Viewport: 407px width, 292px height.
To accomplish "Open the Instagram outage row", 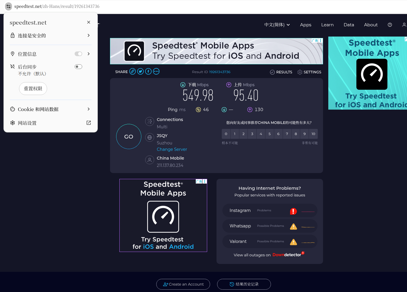I will coord(270,210).
